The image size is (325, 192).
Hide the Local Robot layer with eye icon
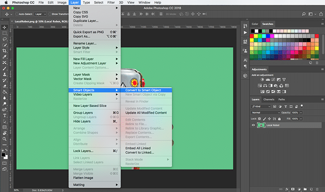point(253,125)
